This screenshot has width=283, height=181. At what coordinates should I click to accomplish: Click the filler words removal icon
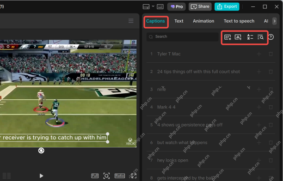[238, 37]
